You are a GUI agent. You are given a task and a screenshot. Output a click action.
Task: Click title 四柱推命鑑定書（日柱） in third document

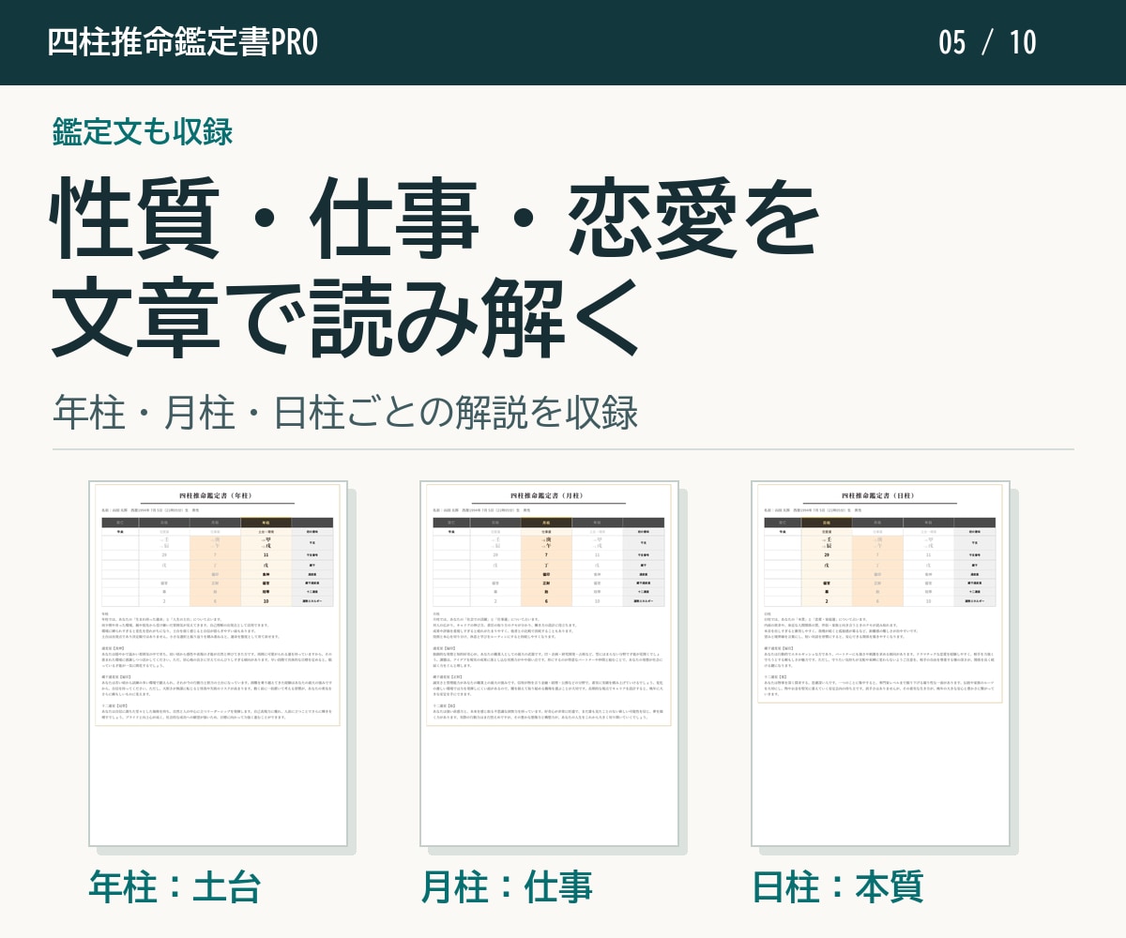coord(880,495)
